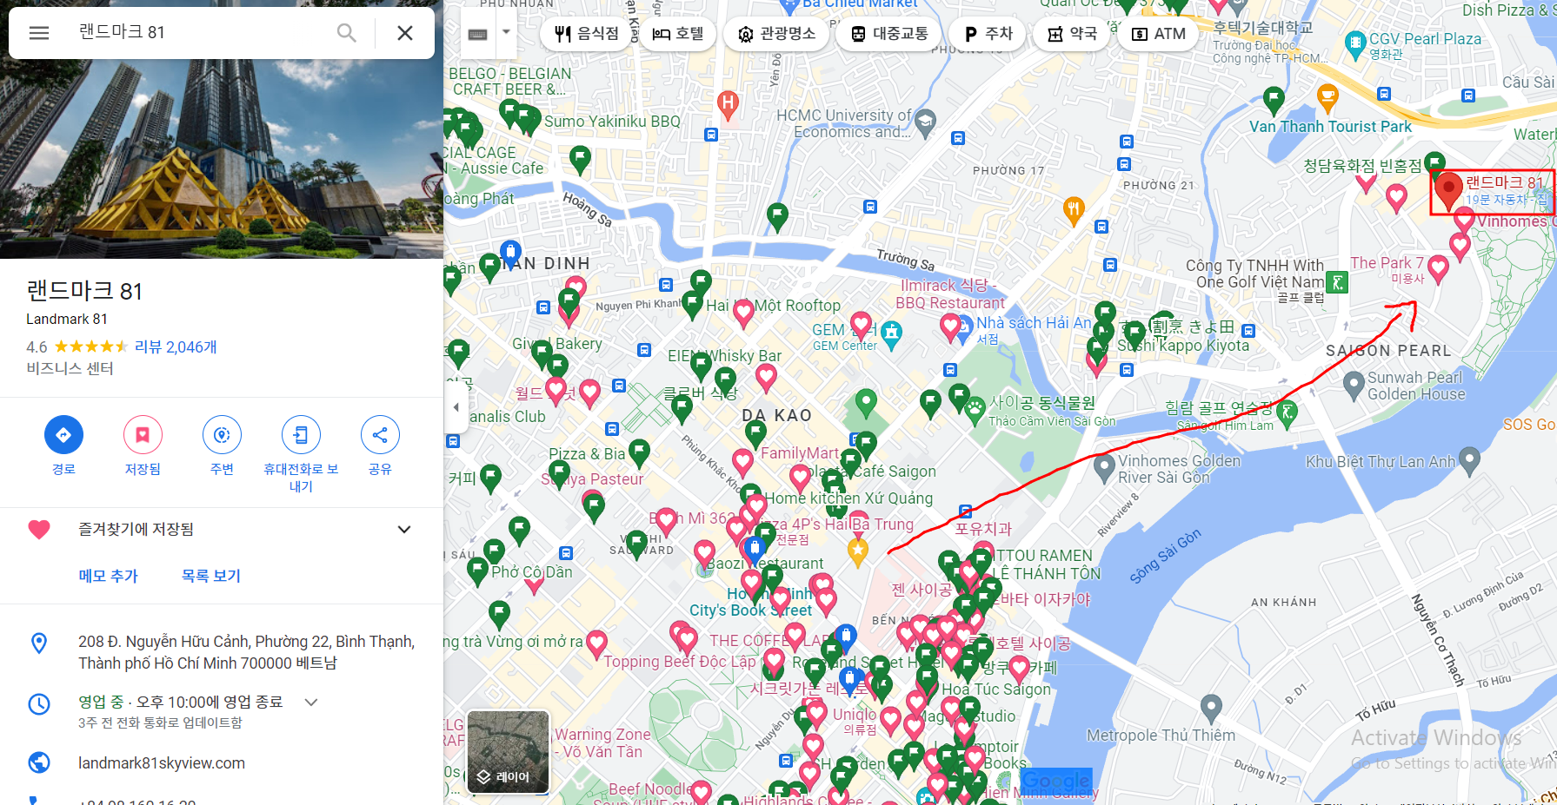Click the globe website icon
Viewport: 1557px width, 805px height.
pos(39,762)
